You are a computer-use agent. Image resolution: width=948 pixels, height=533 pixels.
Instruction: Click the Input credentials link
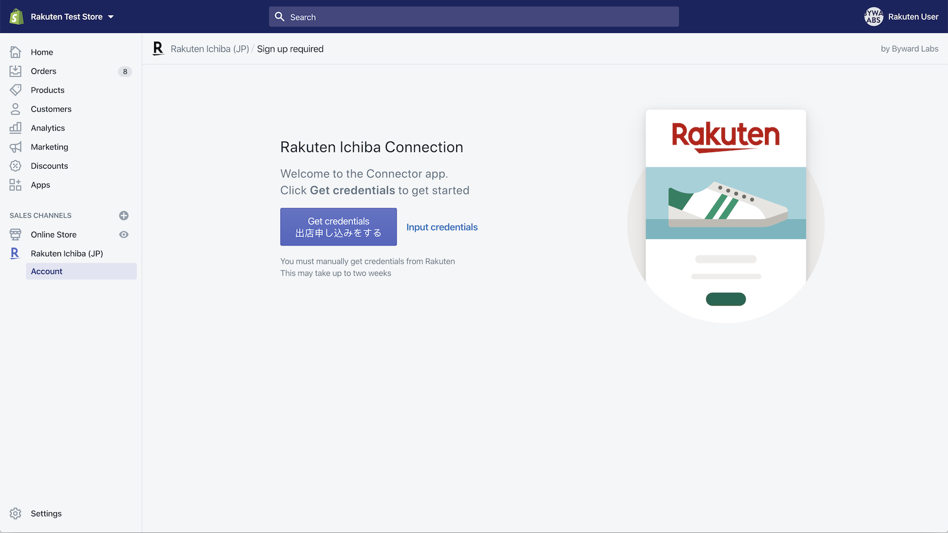tap(442, 227)
